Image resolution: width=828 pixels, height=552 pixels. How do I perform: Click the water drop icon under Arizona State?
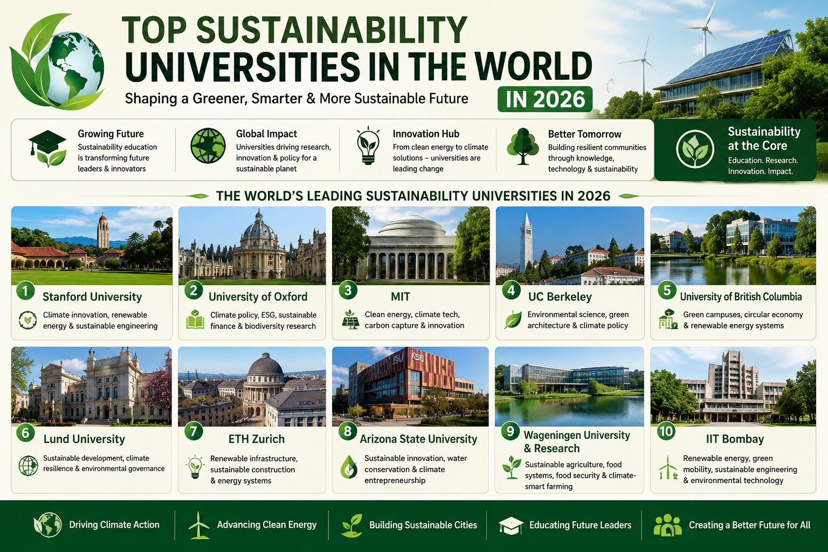click(x=349, y=467)
